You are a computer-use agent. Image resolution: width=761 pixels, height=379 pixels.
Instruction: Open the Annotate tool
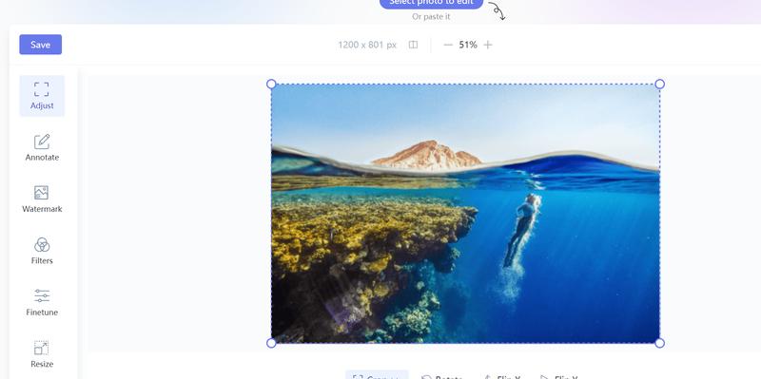click(x=42, y=148)
